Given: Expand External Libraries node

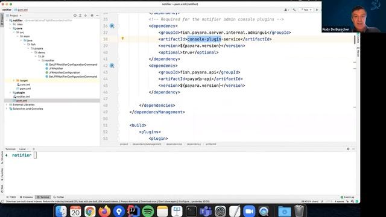Looking at the screenshot, I should point(7,104).
